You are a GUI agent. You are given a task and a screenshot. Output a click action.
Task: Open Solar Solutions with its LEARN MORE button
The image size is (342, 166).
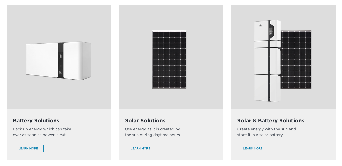coord(140,148)
